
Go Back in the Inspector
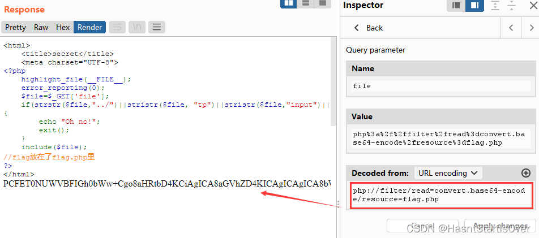click(369, 28)
